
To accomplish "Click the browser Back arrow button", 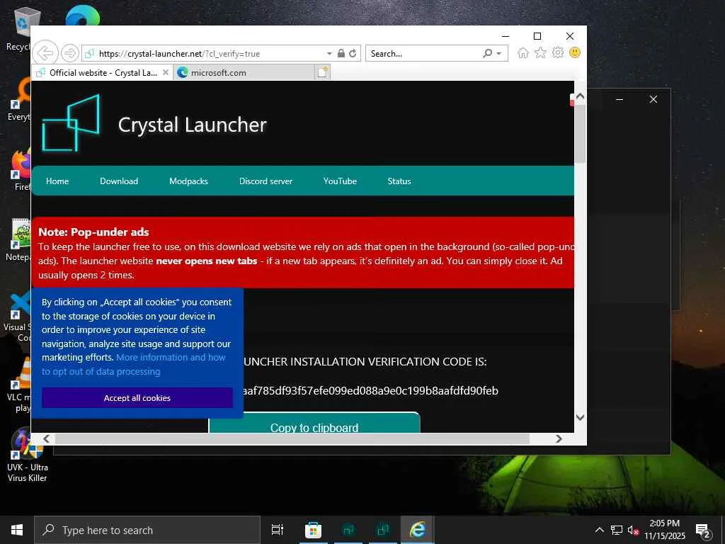I will (45, 53).
